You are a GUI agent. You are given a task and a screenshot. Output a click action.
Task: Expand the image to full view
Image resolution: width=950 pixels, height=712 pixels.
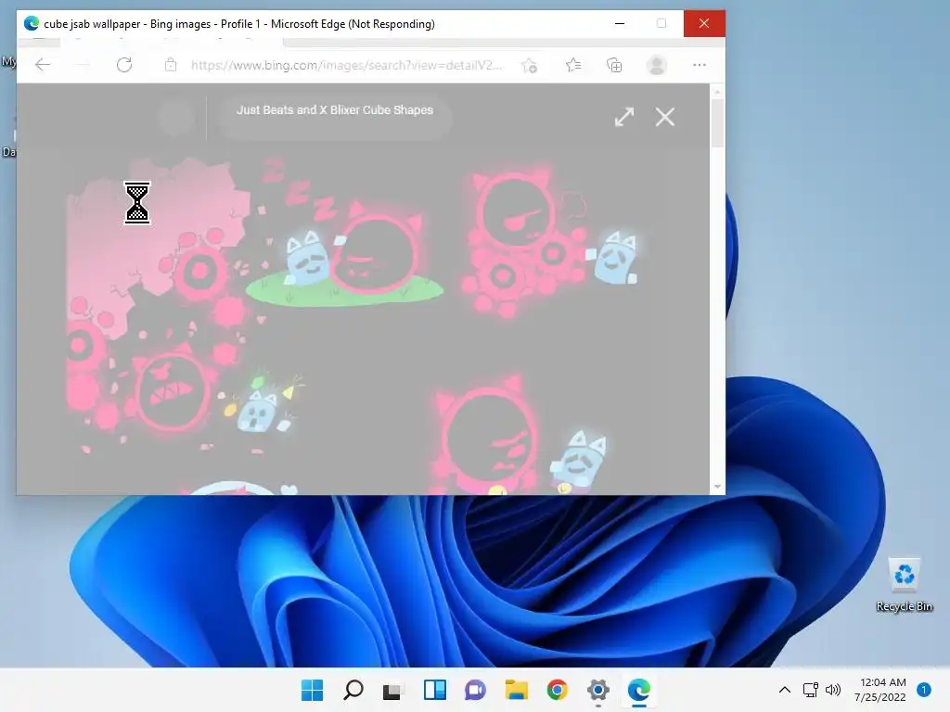(x=624, y=117)
